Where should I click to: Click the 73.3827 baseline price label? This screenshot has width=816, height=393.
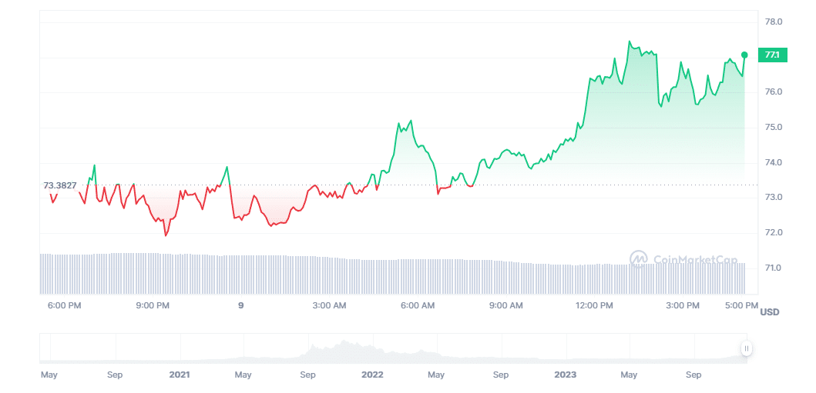[60, 185]
